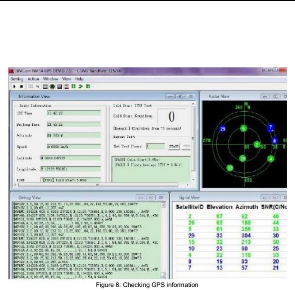Click the red SIMCom app icon in title bar

pos(11,71)
